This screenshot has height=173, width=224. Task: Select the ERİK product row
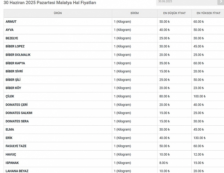point(114,138)
